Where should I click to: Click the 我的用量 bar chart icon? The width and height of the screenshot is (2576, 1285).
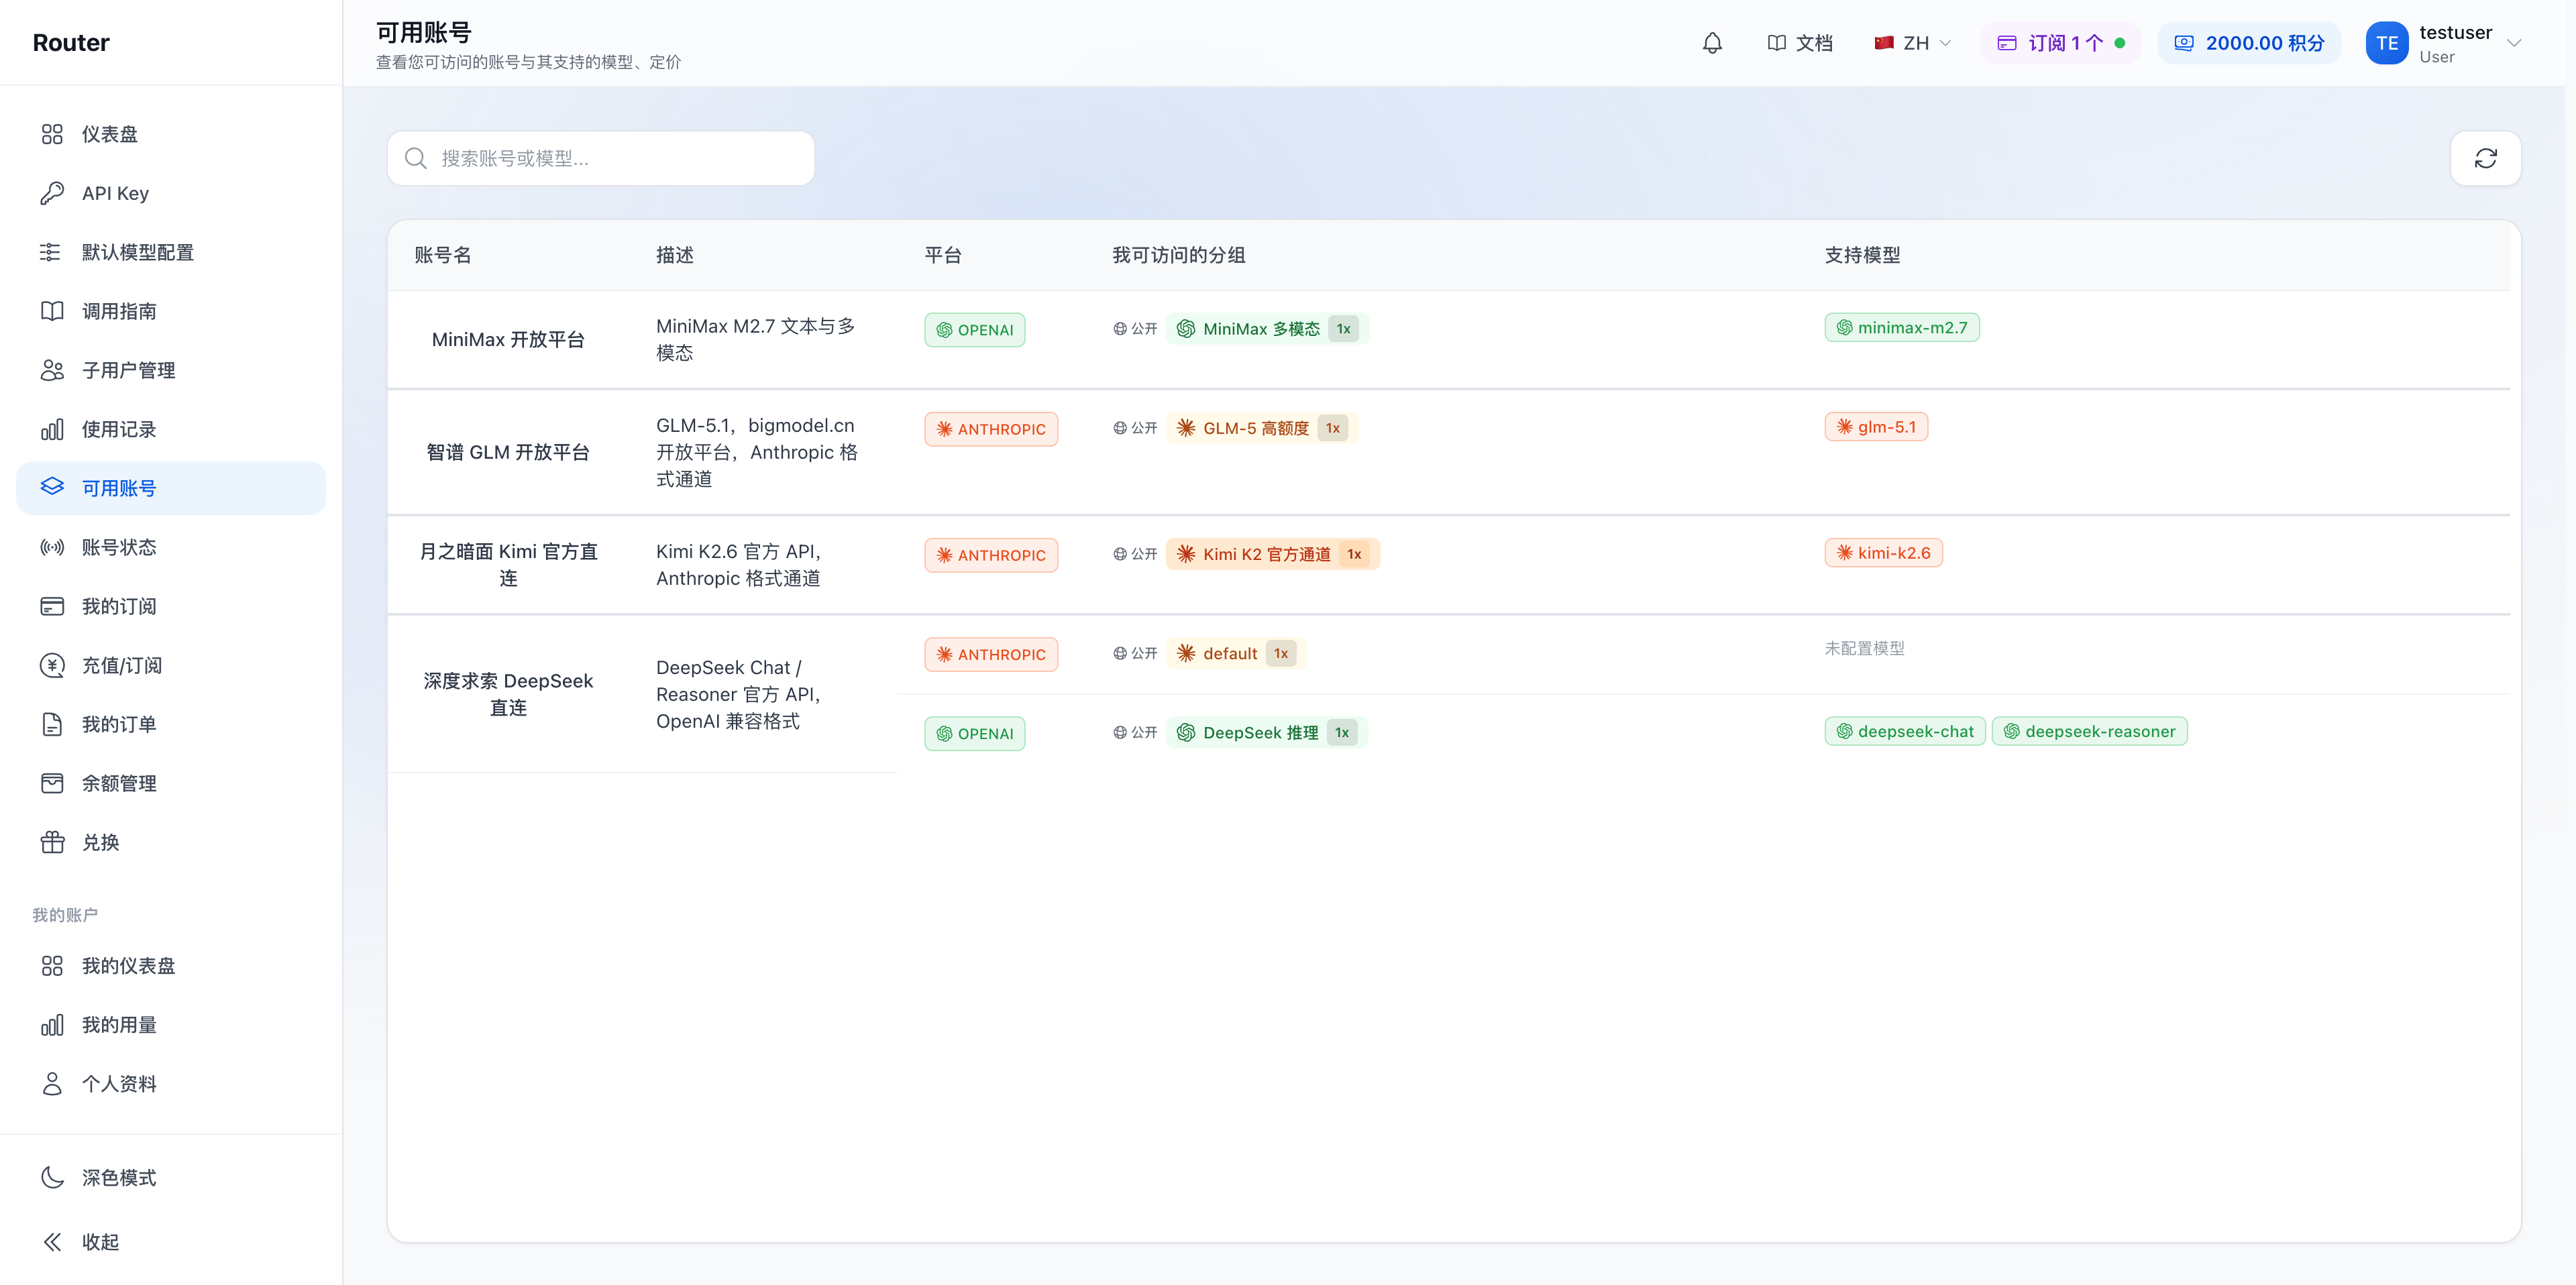pyautogui.click(x=52, y=1025)
